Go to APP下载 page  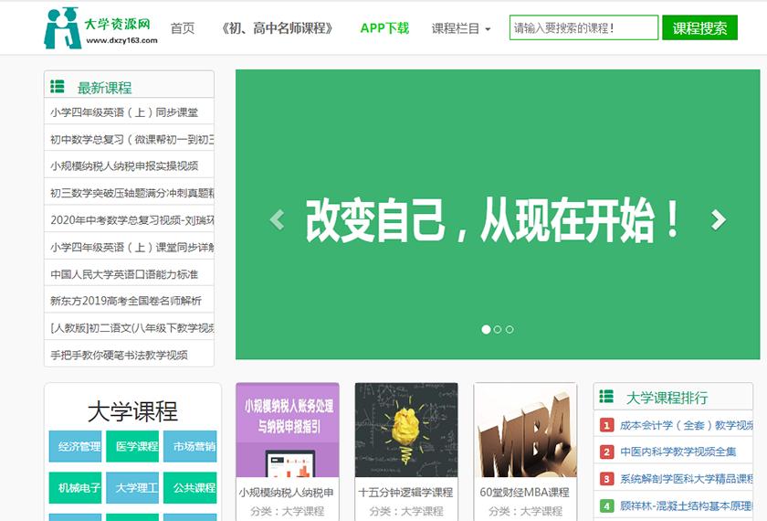click(x=384, y=28)
